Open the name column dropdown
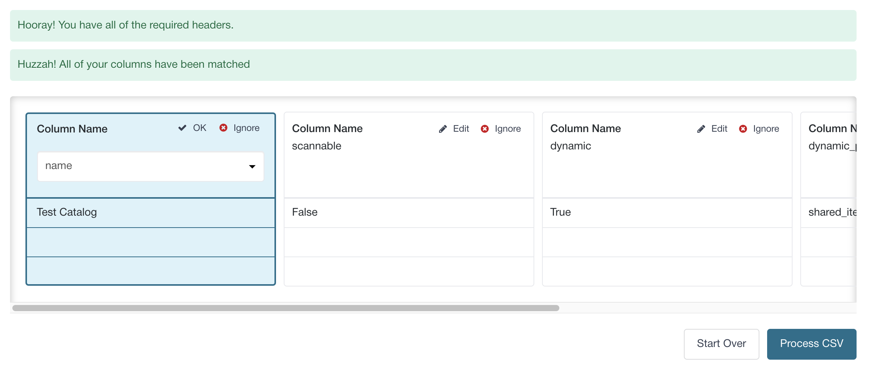Screen dimensions: 882x382 pyautogui.click(x=151, y=166)
